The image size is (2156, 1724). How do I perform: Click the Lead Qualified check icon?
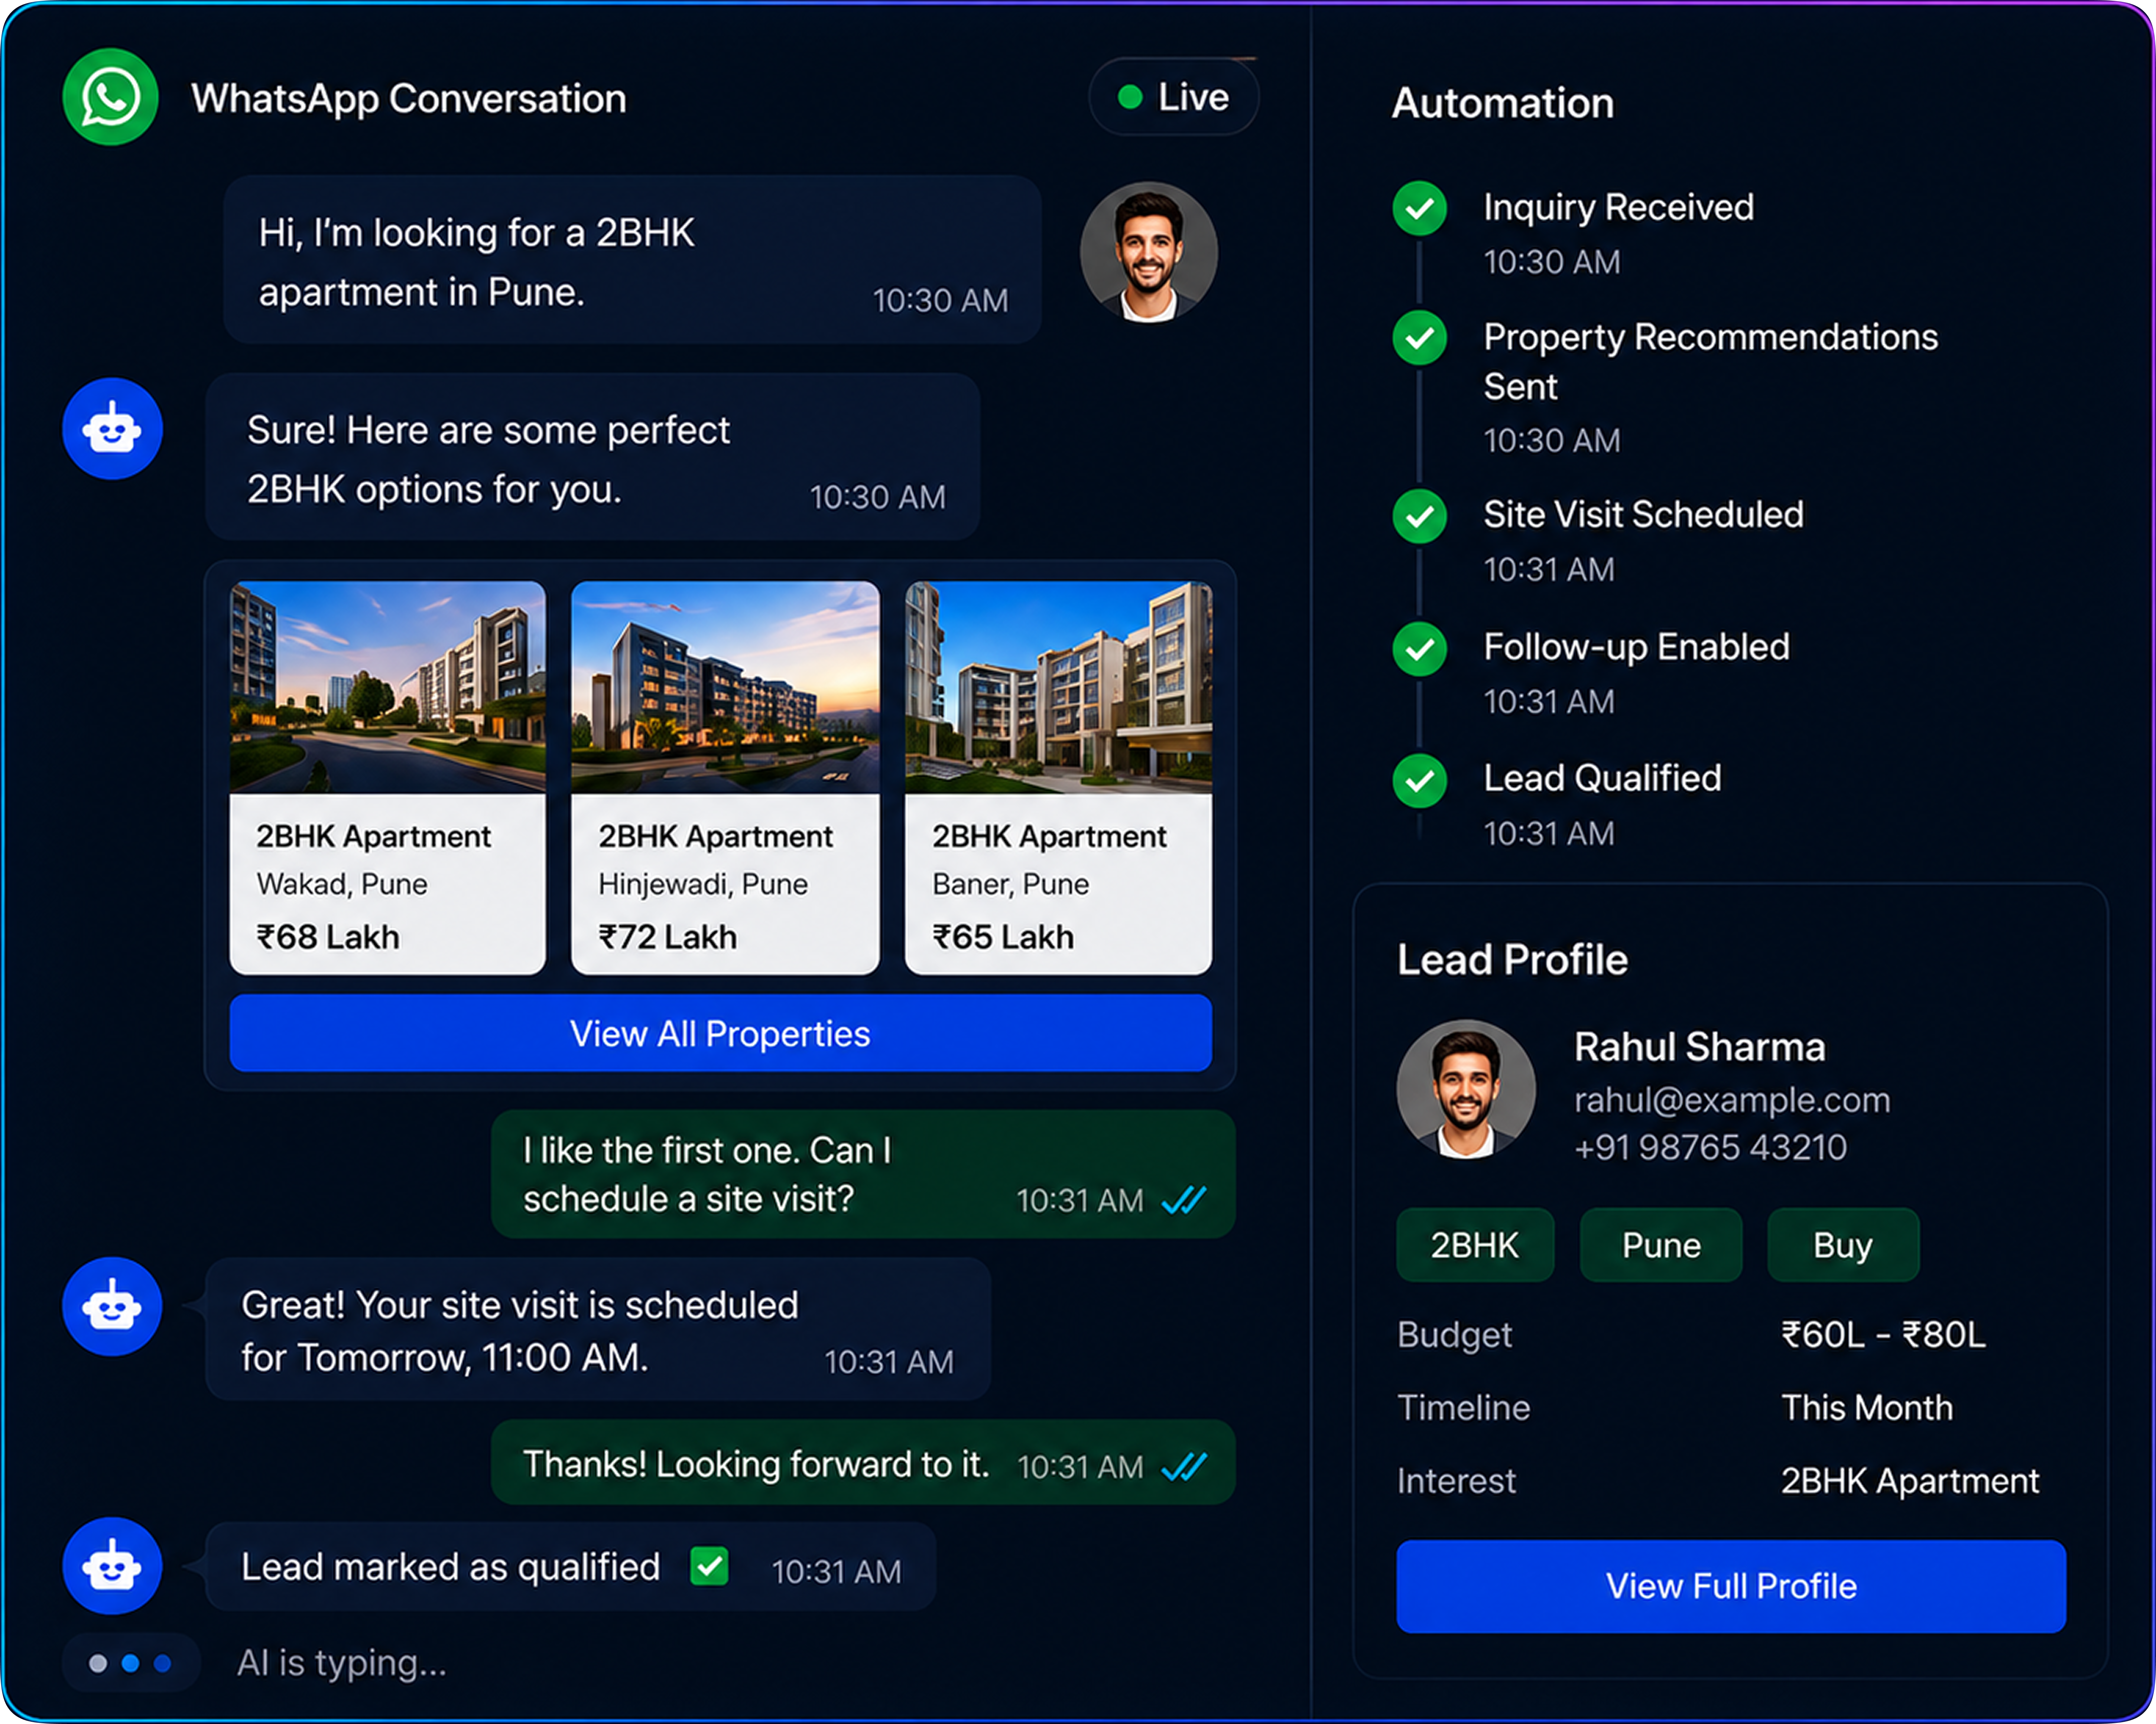tap(1420, 781)
